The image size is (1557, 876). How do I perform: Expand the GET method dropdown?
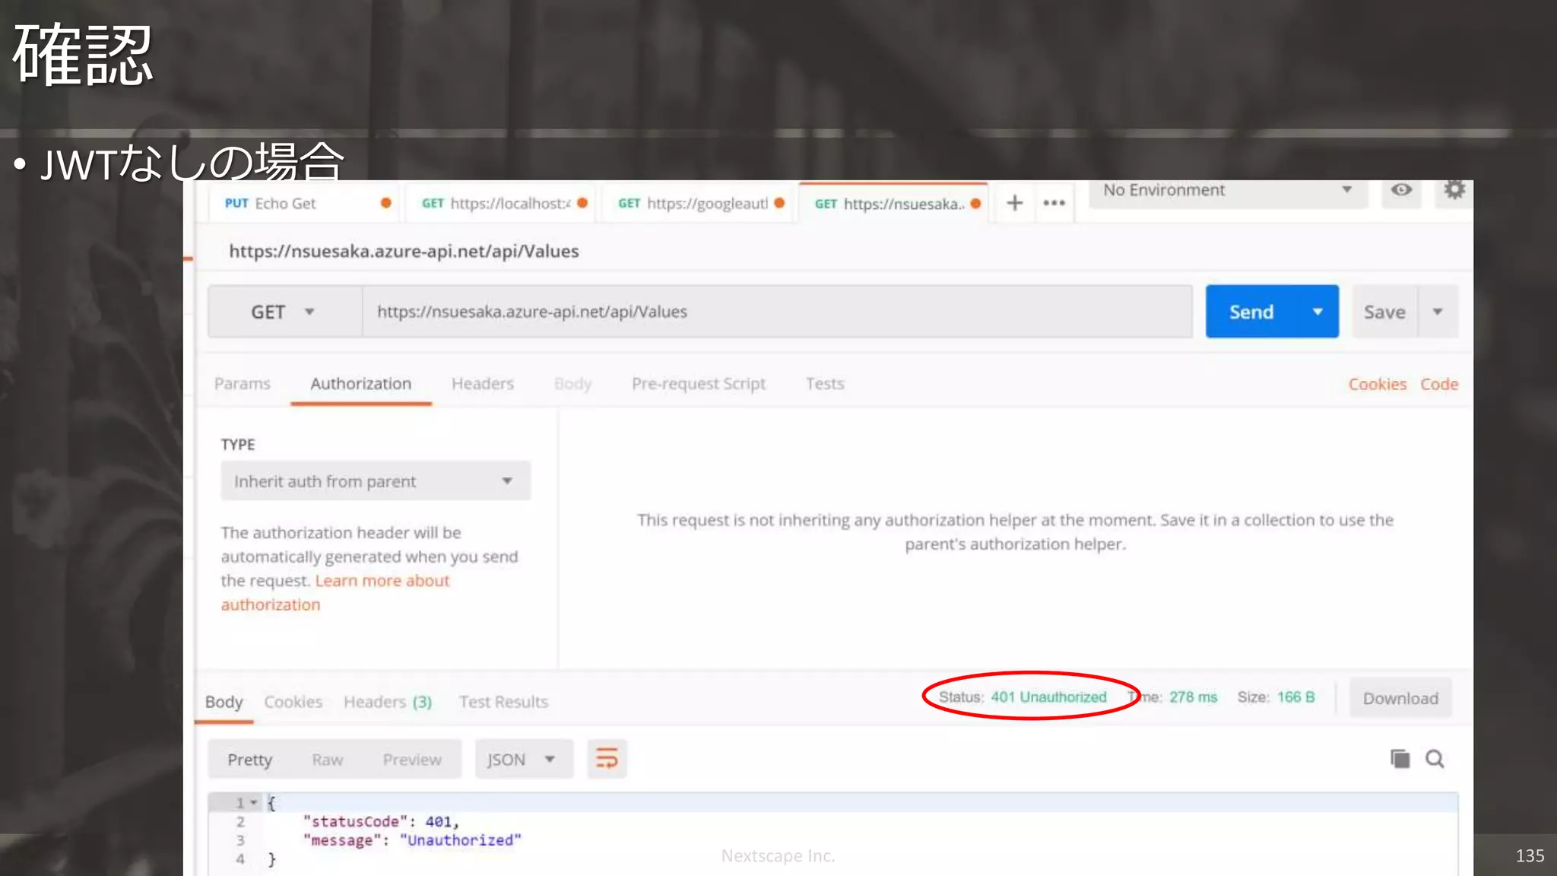pos(284,312)
